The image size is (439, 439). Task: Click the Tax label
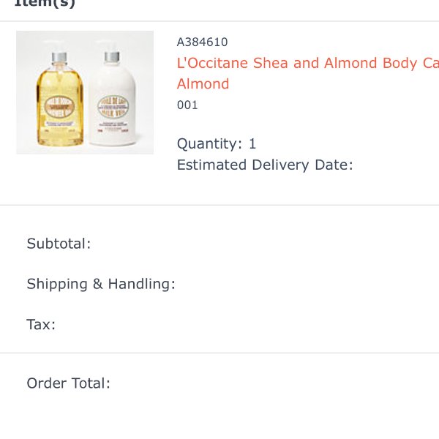(41, 325)
